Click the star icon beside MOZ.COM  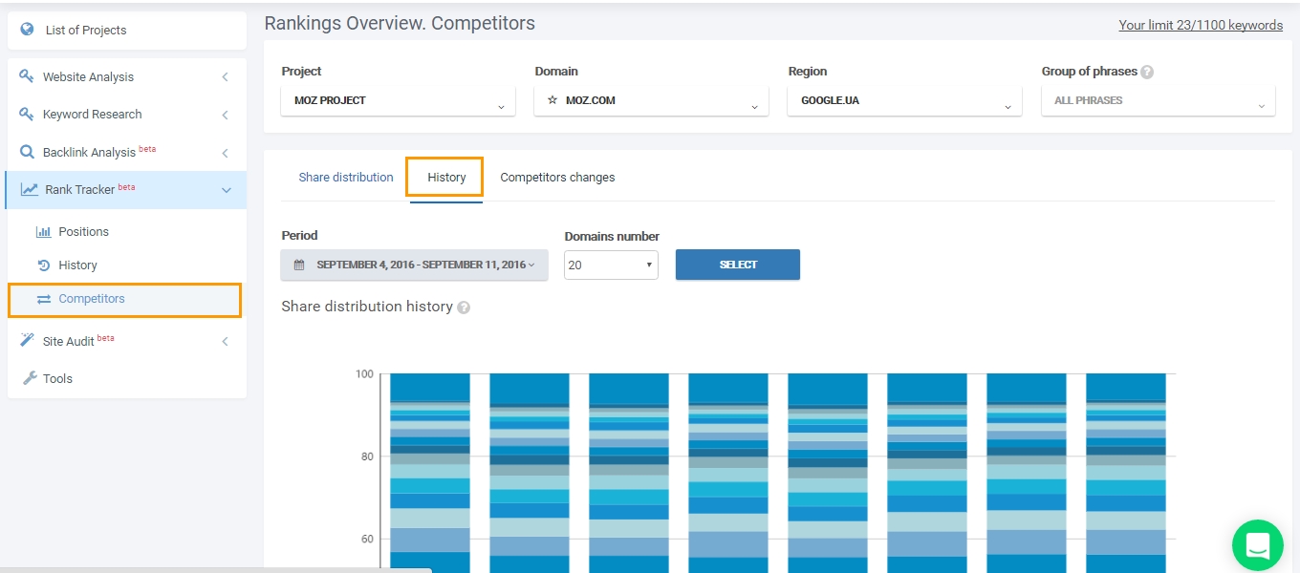coord(552,100)
